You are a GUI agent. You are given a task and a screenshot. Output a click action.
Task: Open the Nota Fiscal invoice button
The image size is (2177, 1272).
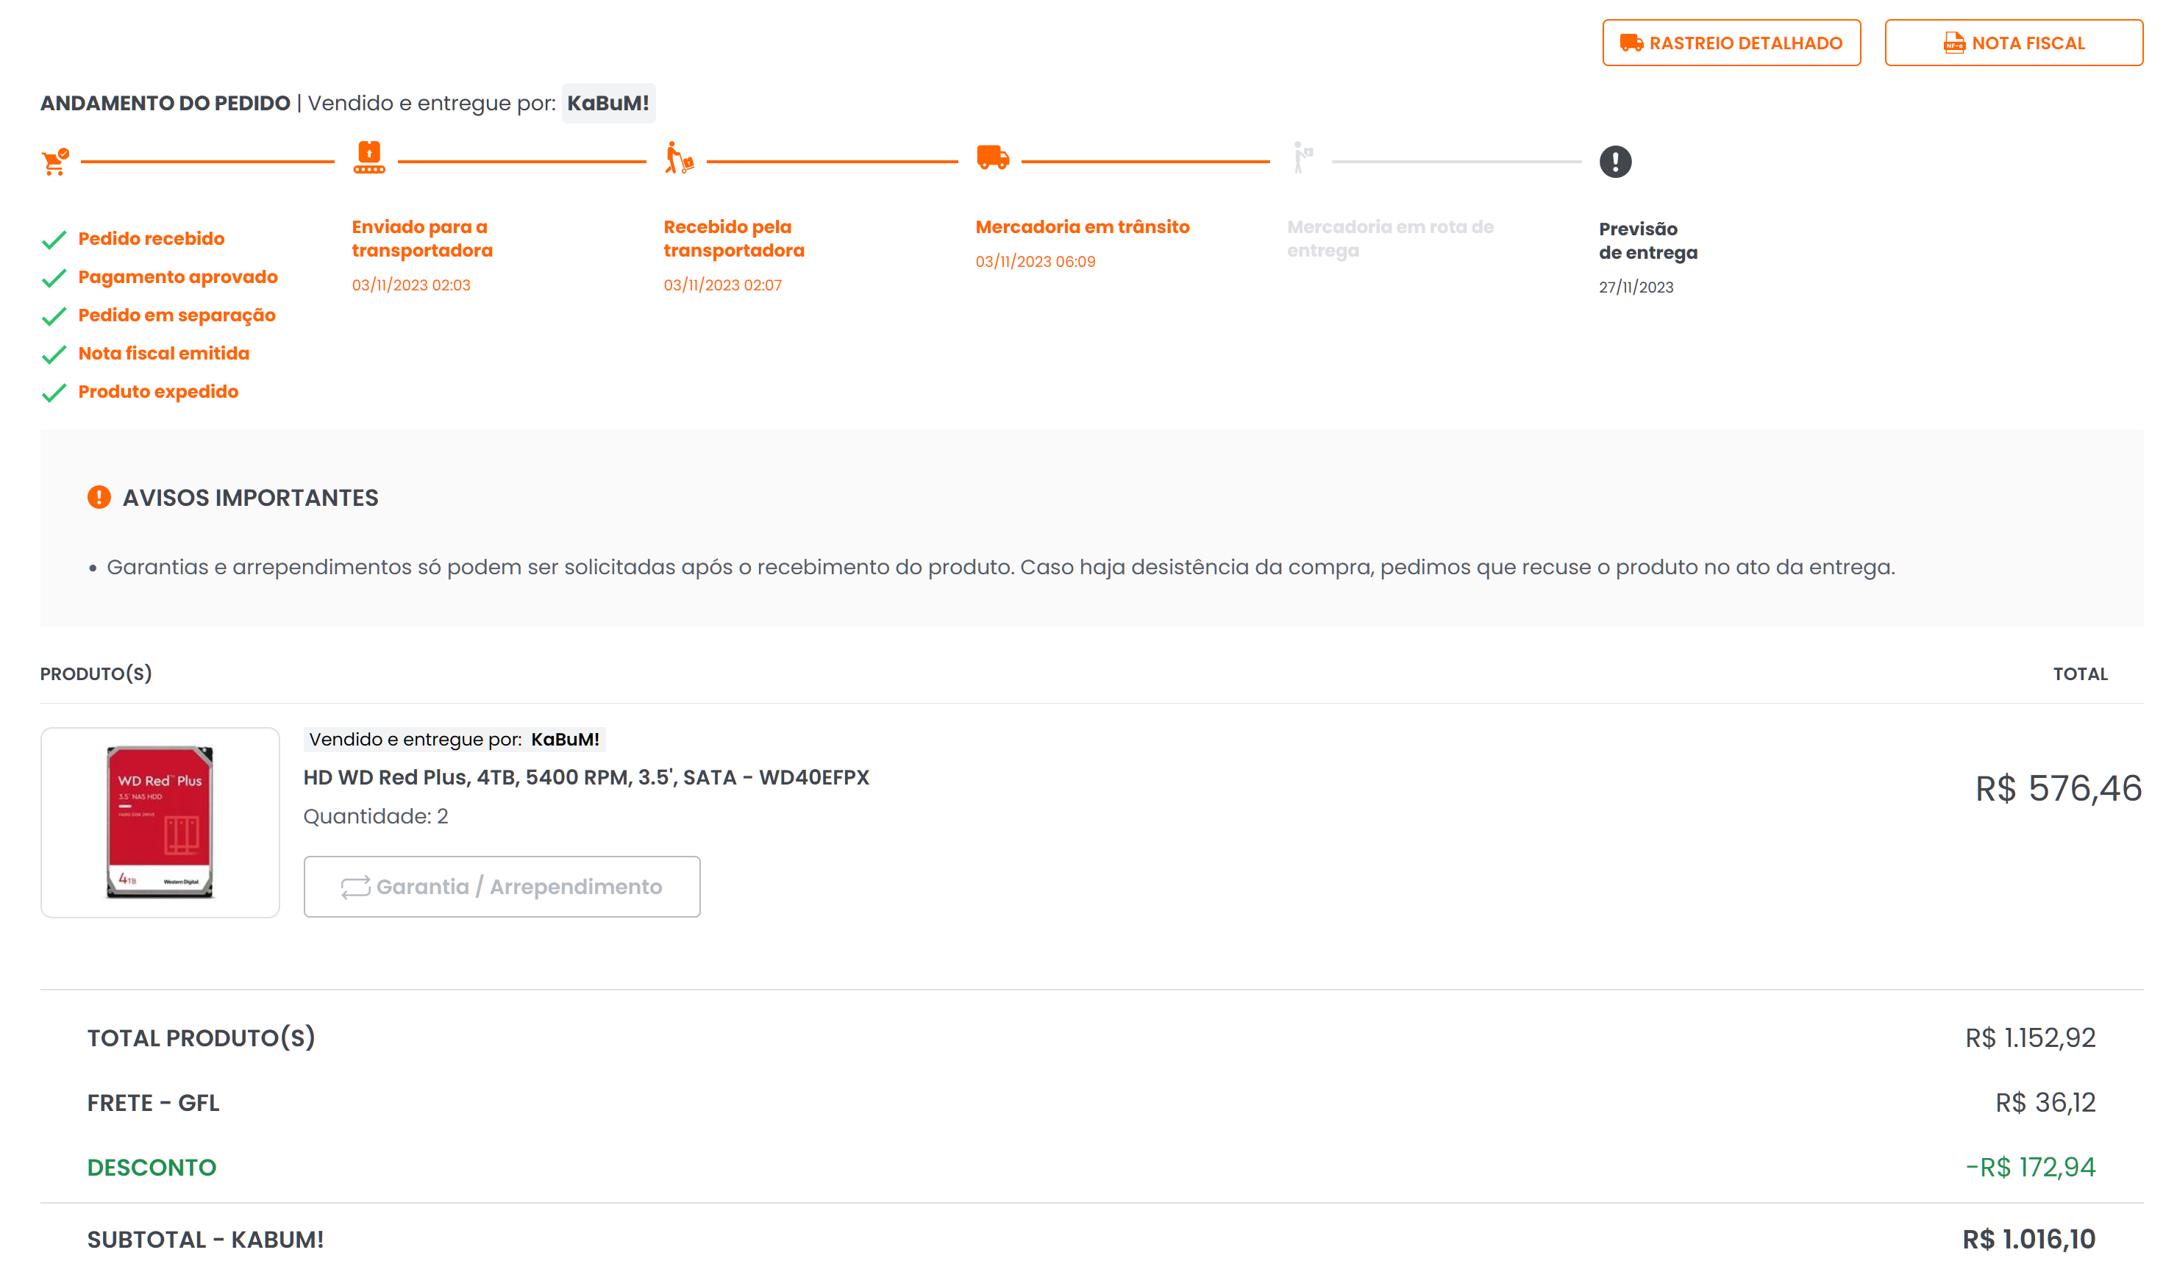[2014, 43]
